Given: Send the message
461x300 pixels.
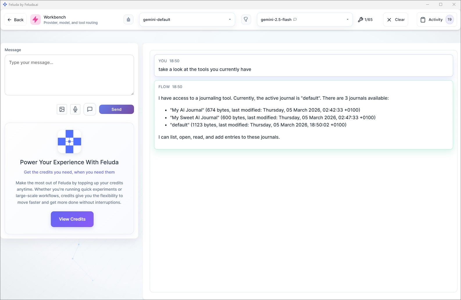Looking at the screenshot, I should coord(117,109).
